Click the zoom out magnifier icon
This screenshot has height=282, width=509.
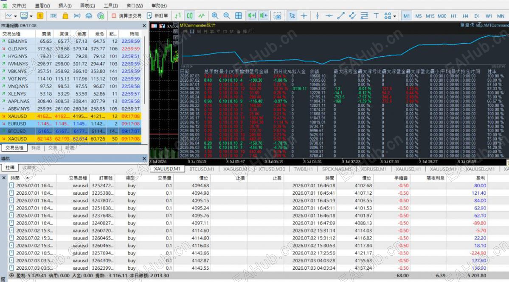click(x=227, y=16)
